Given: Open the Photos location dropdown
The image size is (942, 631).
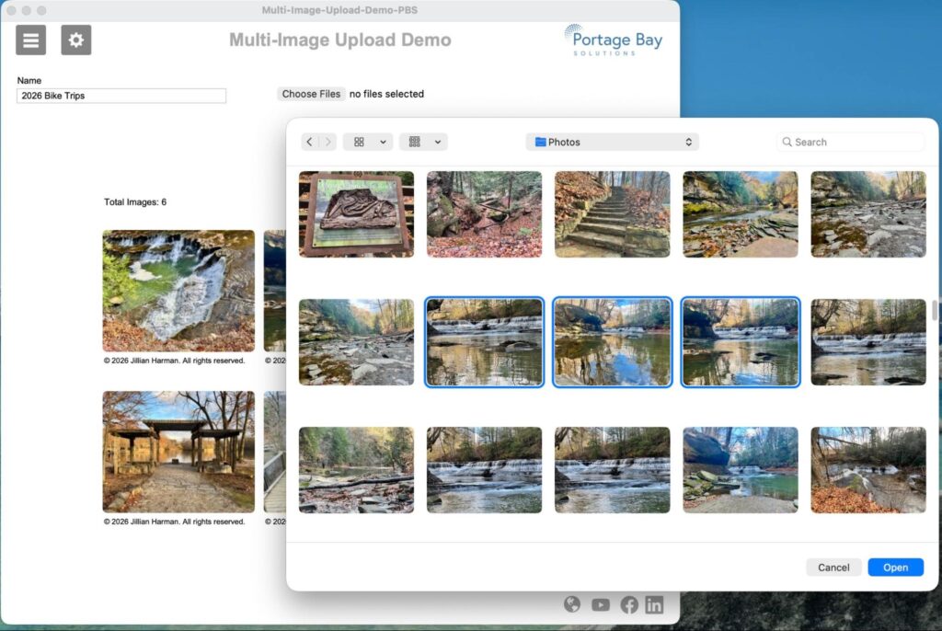Looking at the screenshot, I should point(612,142).
